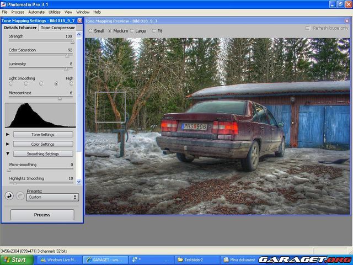This screenshot has height=265, width=353.
Task: Expand the Tone Settings triangle
Action: coord(7,134)
